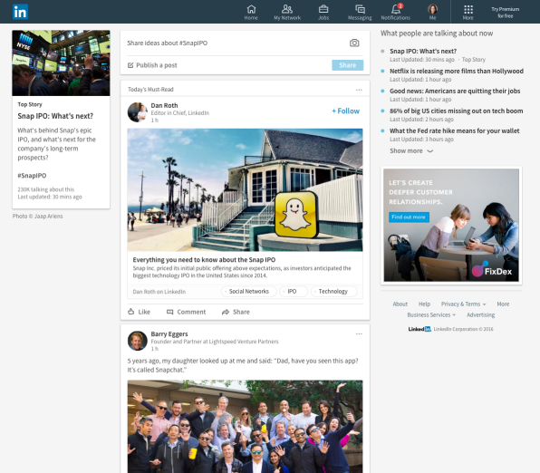The width and height of the screenshot is (540, 473).
Task: Click the Share ideas about #SnapIPO field
Action: (237, 43)
